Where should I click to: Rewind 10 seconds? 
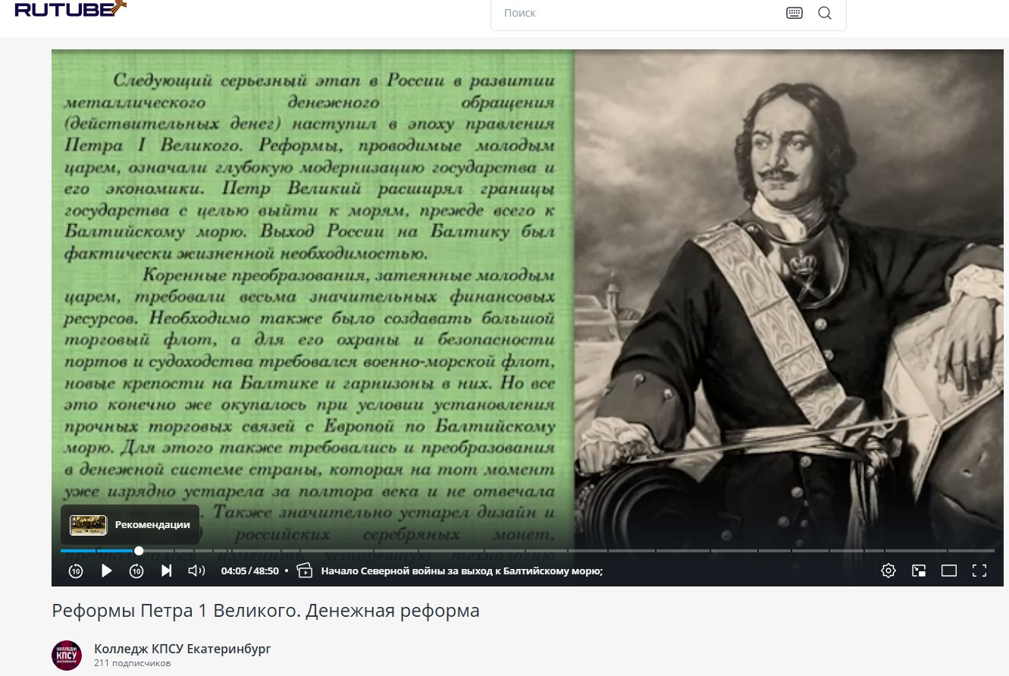click(x=76, y=571)
